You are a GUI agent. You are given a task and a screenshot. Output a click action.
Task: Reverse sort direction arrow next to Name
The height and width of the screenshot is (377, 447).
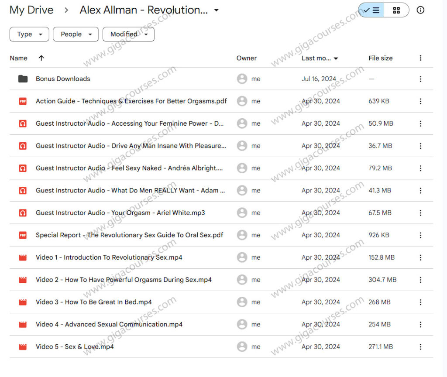click(x=41, y=58)
